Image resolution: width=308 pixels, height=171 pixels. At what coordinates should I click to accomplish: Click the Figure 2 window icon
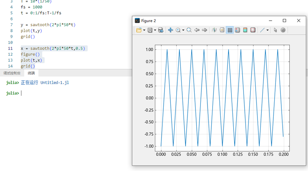(137, 21)
